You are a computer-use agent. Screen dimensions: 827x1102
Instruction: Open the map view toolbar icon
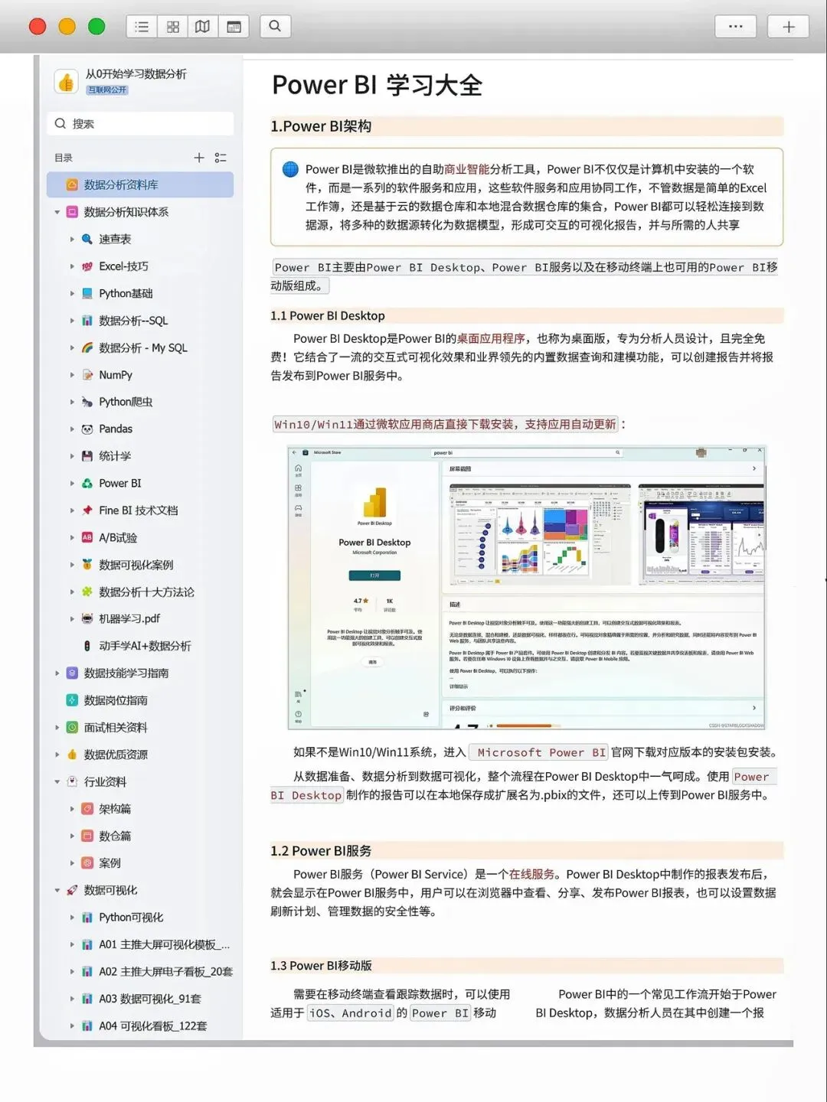click(x=203, y=27)
